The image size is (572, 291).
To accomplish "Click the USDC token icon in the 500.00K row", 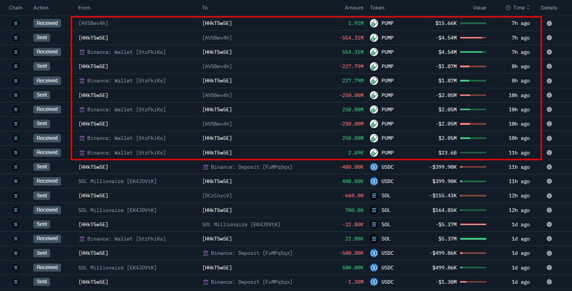I will pyautogui.click(x=374, y=268).
